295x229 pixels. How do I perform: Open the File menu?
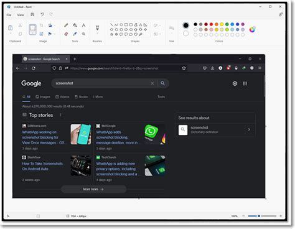click(9, 15)
